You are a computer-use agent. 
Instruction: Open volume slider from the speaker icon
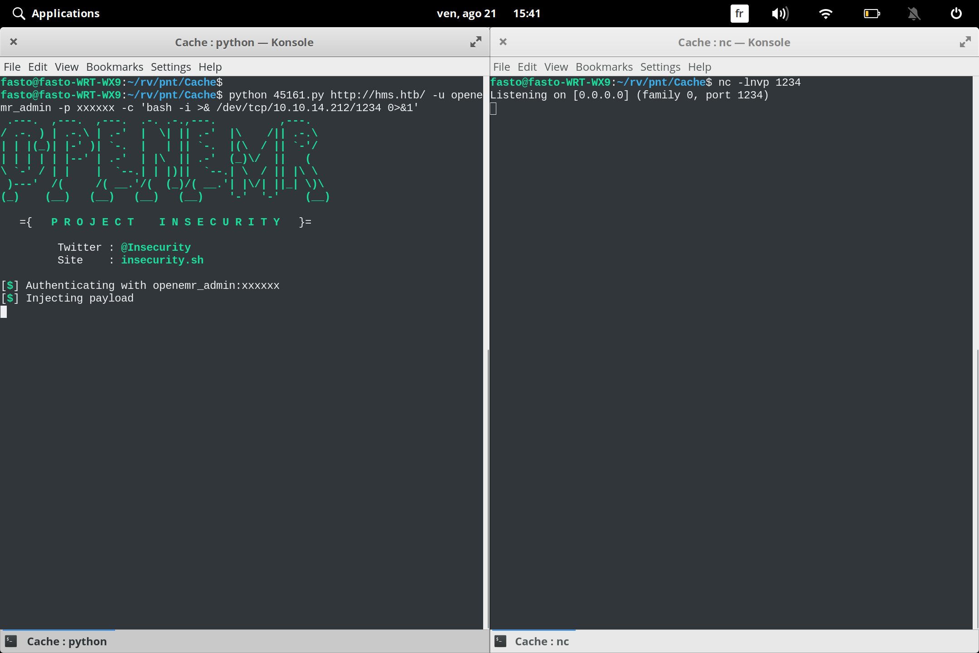[780, 14]
